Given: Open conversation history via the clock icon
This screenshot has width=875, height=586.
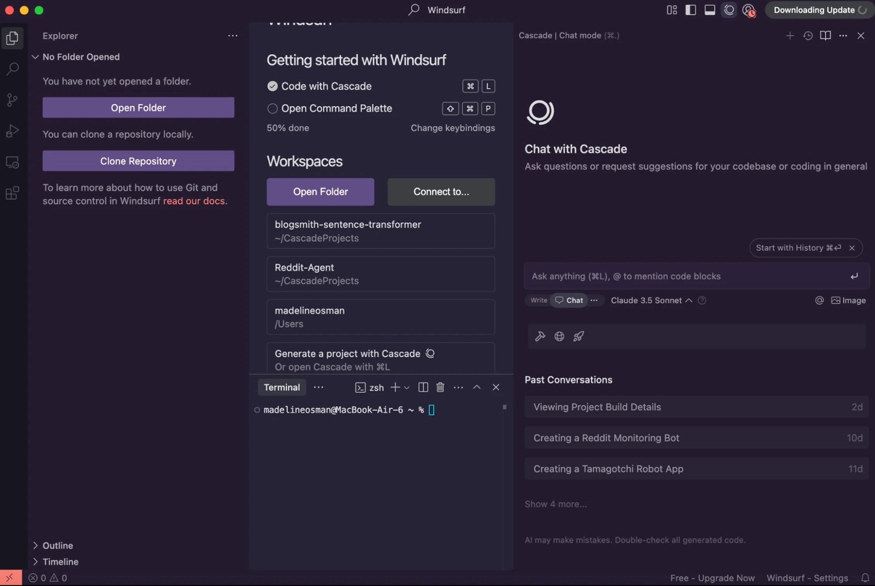Looking at the screenshot, I should point(808,36).
